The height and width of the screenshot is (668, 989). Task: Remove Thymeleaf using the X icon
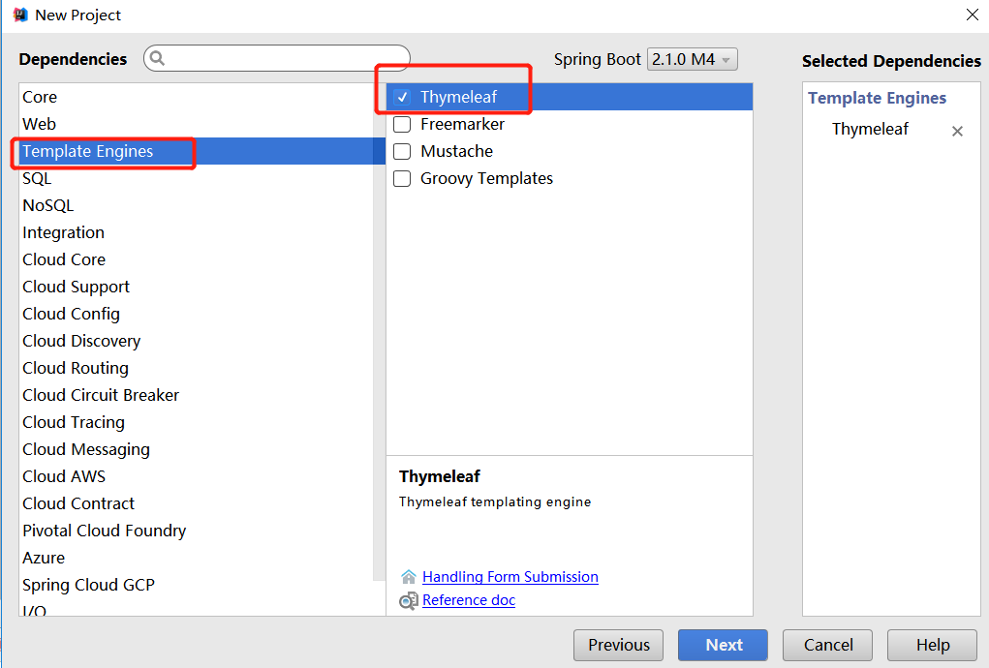pyautogui.click(x=957, y=131)
